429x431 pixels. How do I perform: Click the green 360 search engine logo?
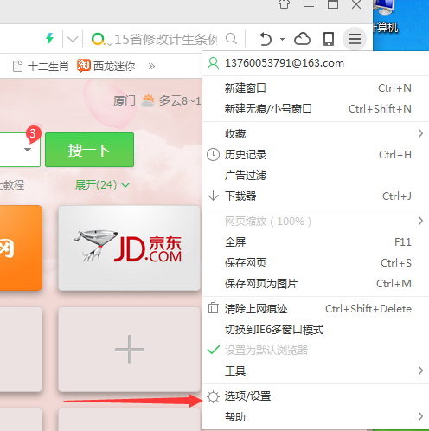click(98, 39)
